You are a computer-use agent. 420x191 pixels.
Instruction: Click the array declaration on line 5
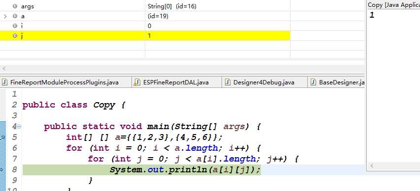pos(144,137)
